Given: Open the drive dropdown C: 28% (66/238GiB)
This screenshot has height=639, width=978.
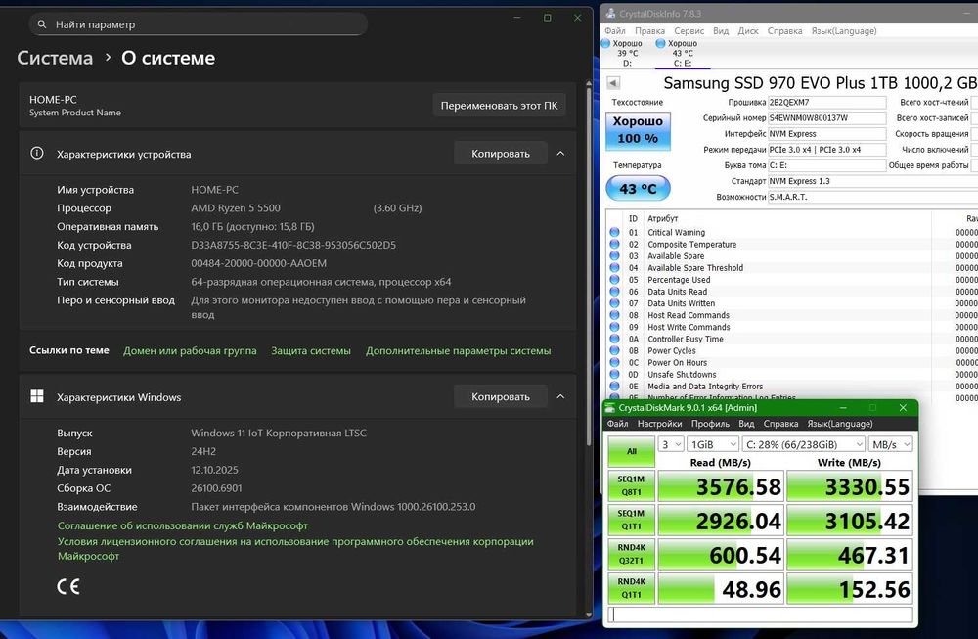Looking at the screenshot, I should [x=804, y=444].
